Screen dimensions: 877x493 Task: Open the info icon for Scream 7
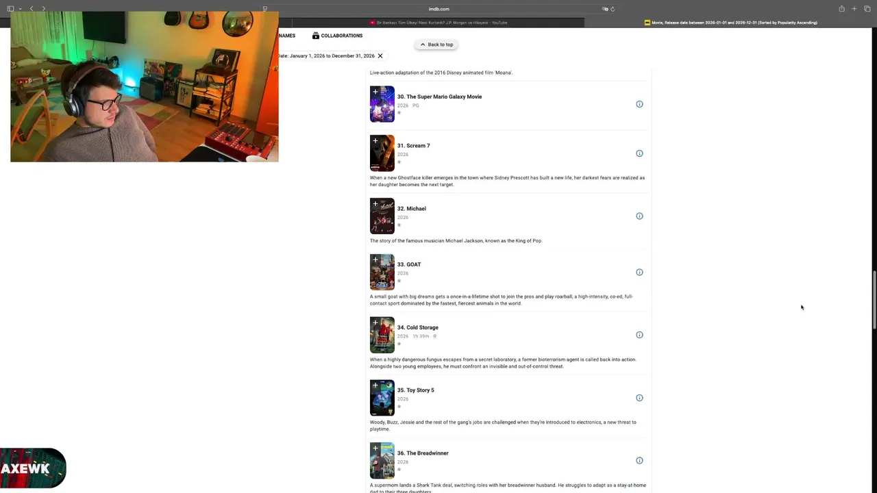point(639,153)
